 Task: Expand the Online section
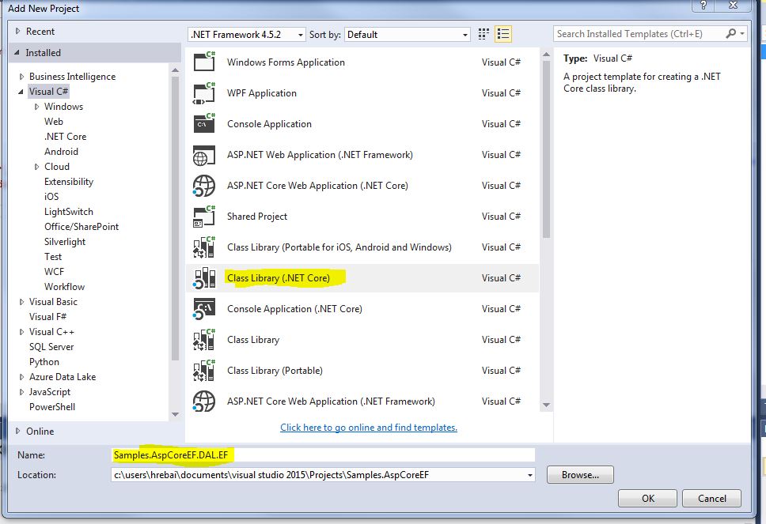point(17,431)
